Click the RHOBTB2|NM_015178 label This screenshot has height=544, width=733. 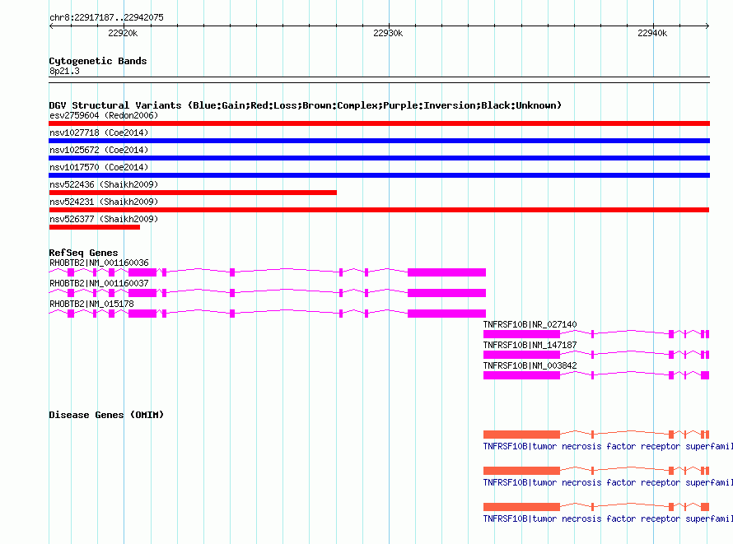coord(91,304)
